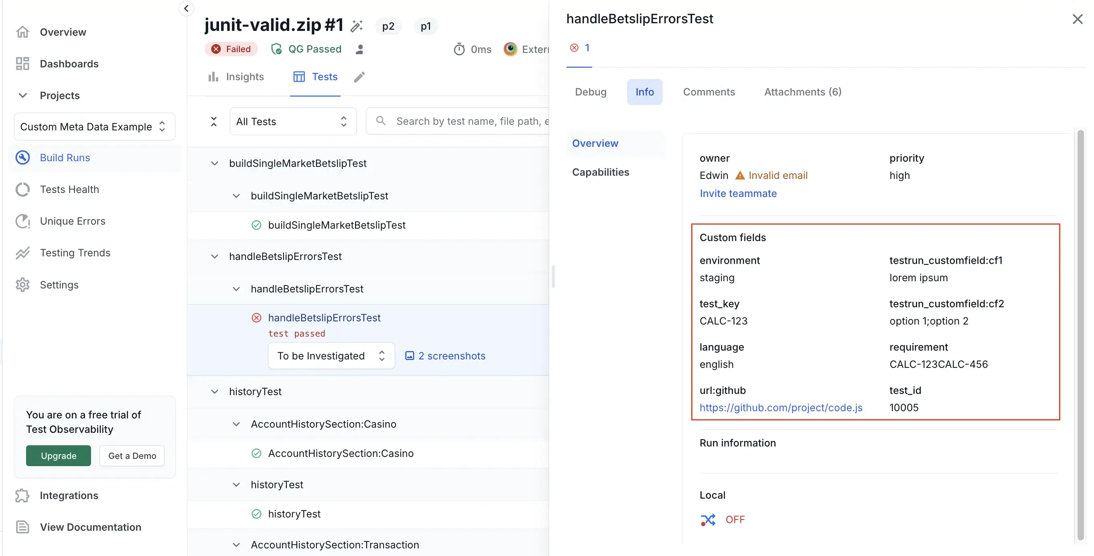
Task: Collapse the historyTest top-level group
Action: 215,392
